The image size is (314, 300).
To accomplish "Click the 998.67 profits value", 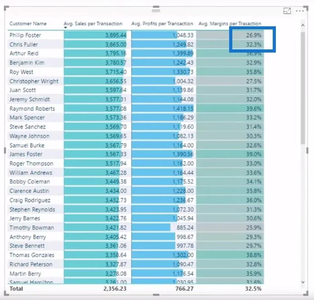I will [x=185, y=237].
